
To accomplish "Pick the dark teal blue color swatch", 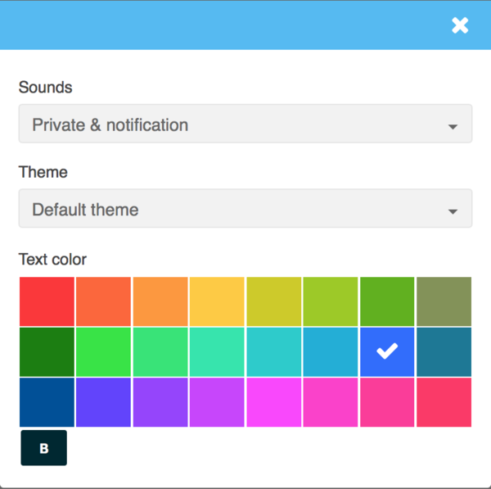I will click(444, 352).
